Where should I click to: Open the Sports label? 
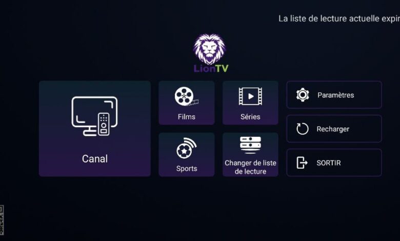(x=187, y=169)
